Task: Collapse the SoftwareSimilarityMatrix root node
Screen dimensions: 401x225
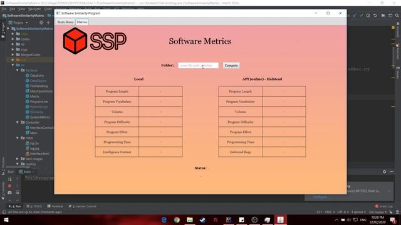Action: (x=8, y=29)
